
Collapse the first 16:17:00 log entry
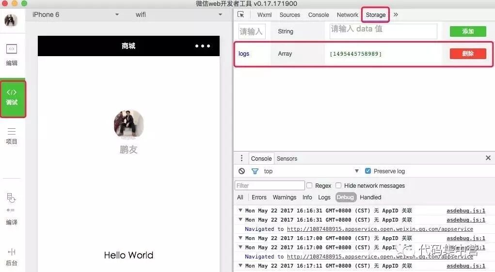pyautogui.click(x=240, y=238)
